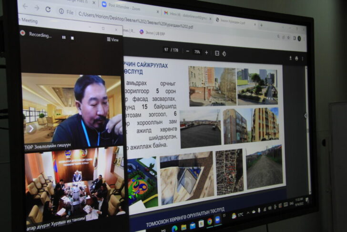Print the PDF document
This screenshot has width=347, height=232.
(296, 58)
